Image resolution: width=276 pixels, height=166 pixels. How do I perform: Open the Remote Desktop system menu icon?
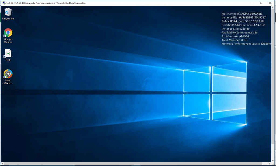pyautogui.click(x=4, y=3)
